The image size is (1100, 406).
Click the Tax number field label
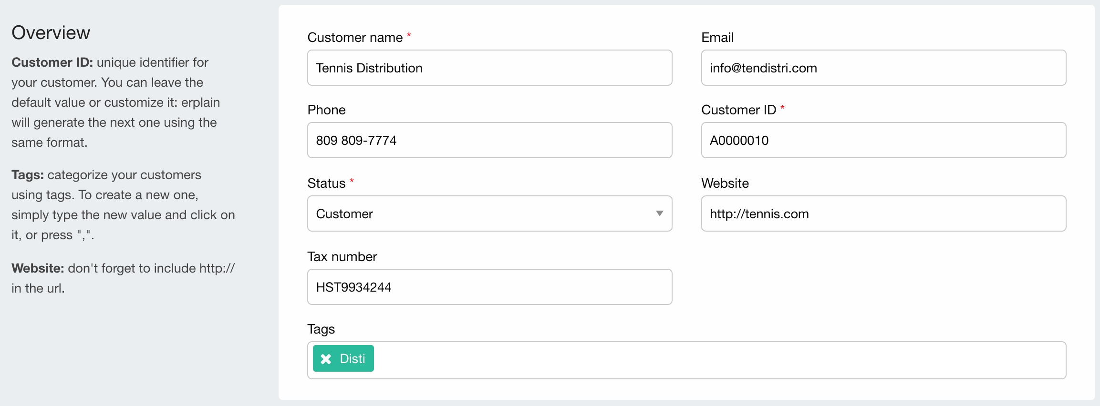pyautogui.click(x=342, y=256)
